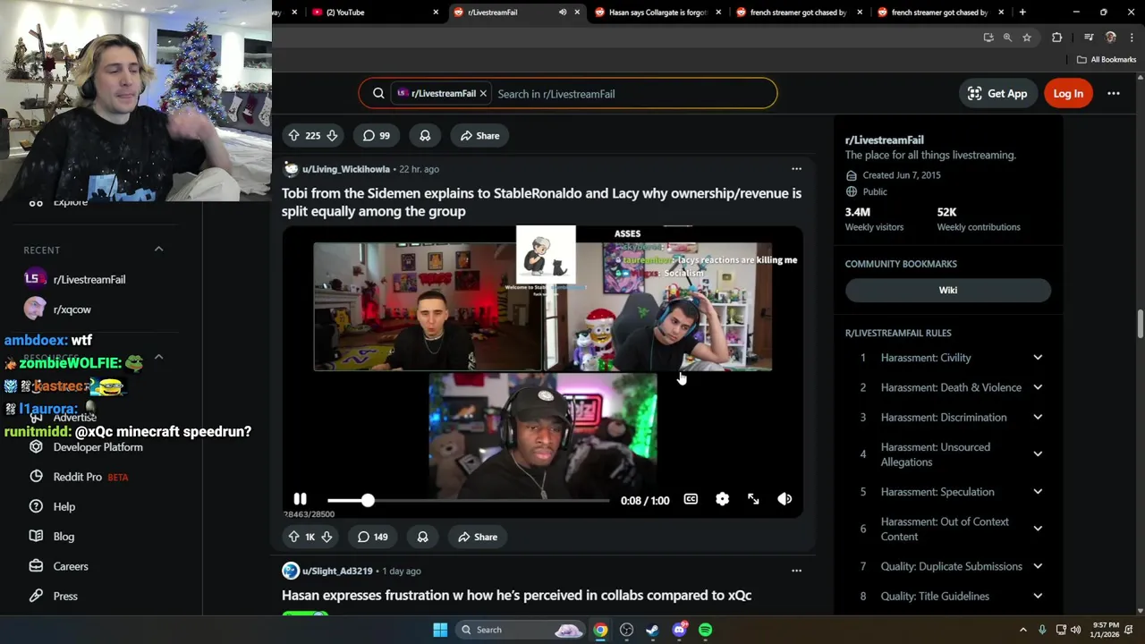Upvote the 1K-score Tobi post
This screenshot has width=1145, height=644.
point(293,537)
